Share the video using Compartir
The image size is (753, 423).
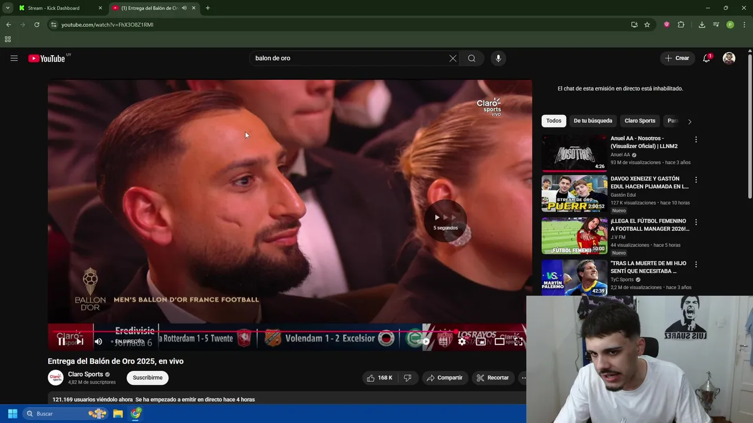tap(445, 378)
